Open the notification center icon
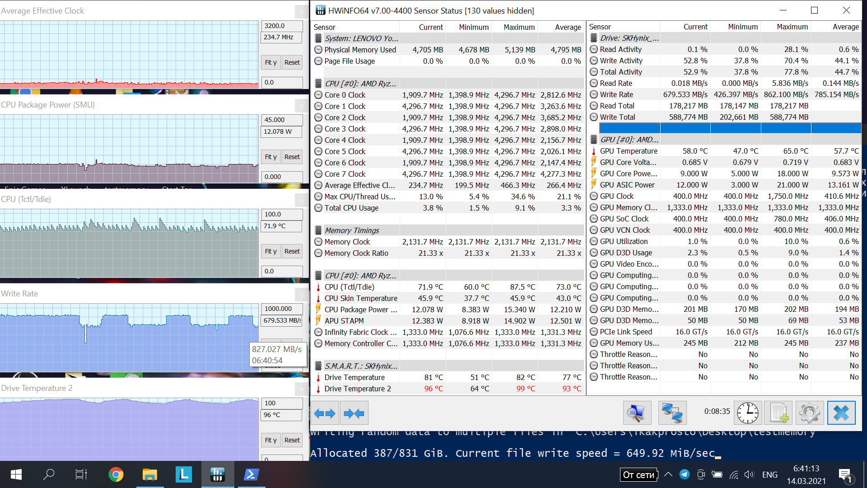 click(x=845, y=475)
